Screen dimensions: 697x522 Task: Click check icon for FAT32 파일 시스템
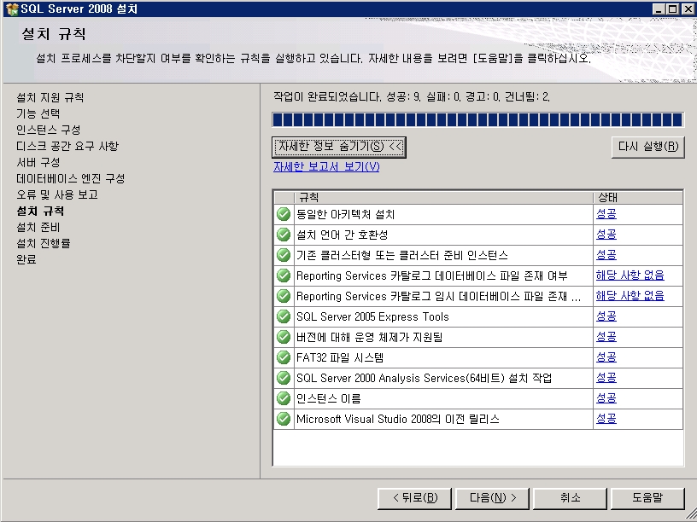click(x=284, y=357)
